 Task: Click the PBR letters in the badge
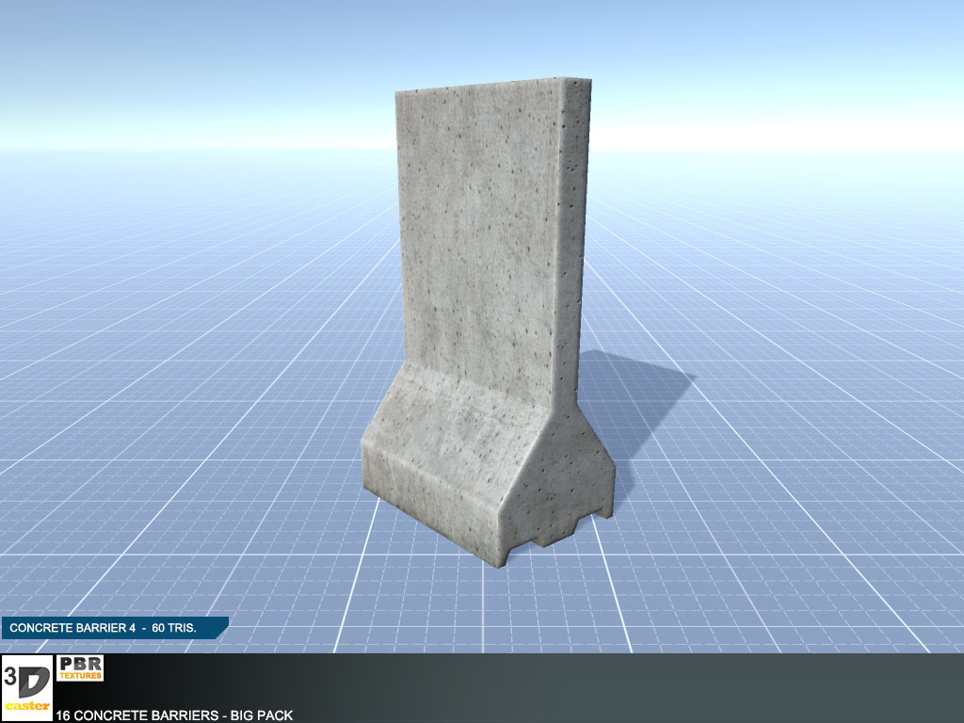coord(81,664)
